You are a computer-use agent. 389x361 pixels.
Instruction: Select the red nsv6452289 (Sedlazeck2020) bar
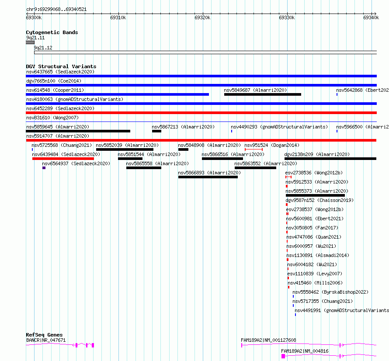pos(201,113)
